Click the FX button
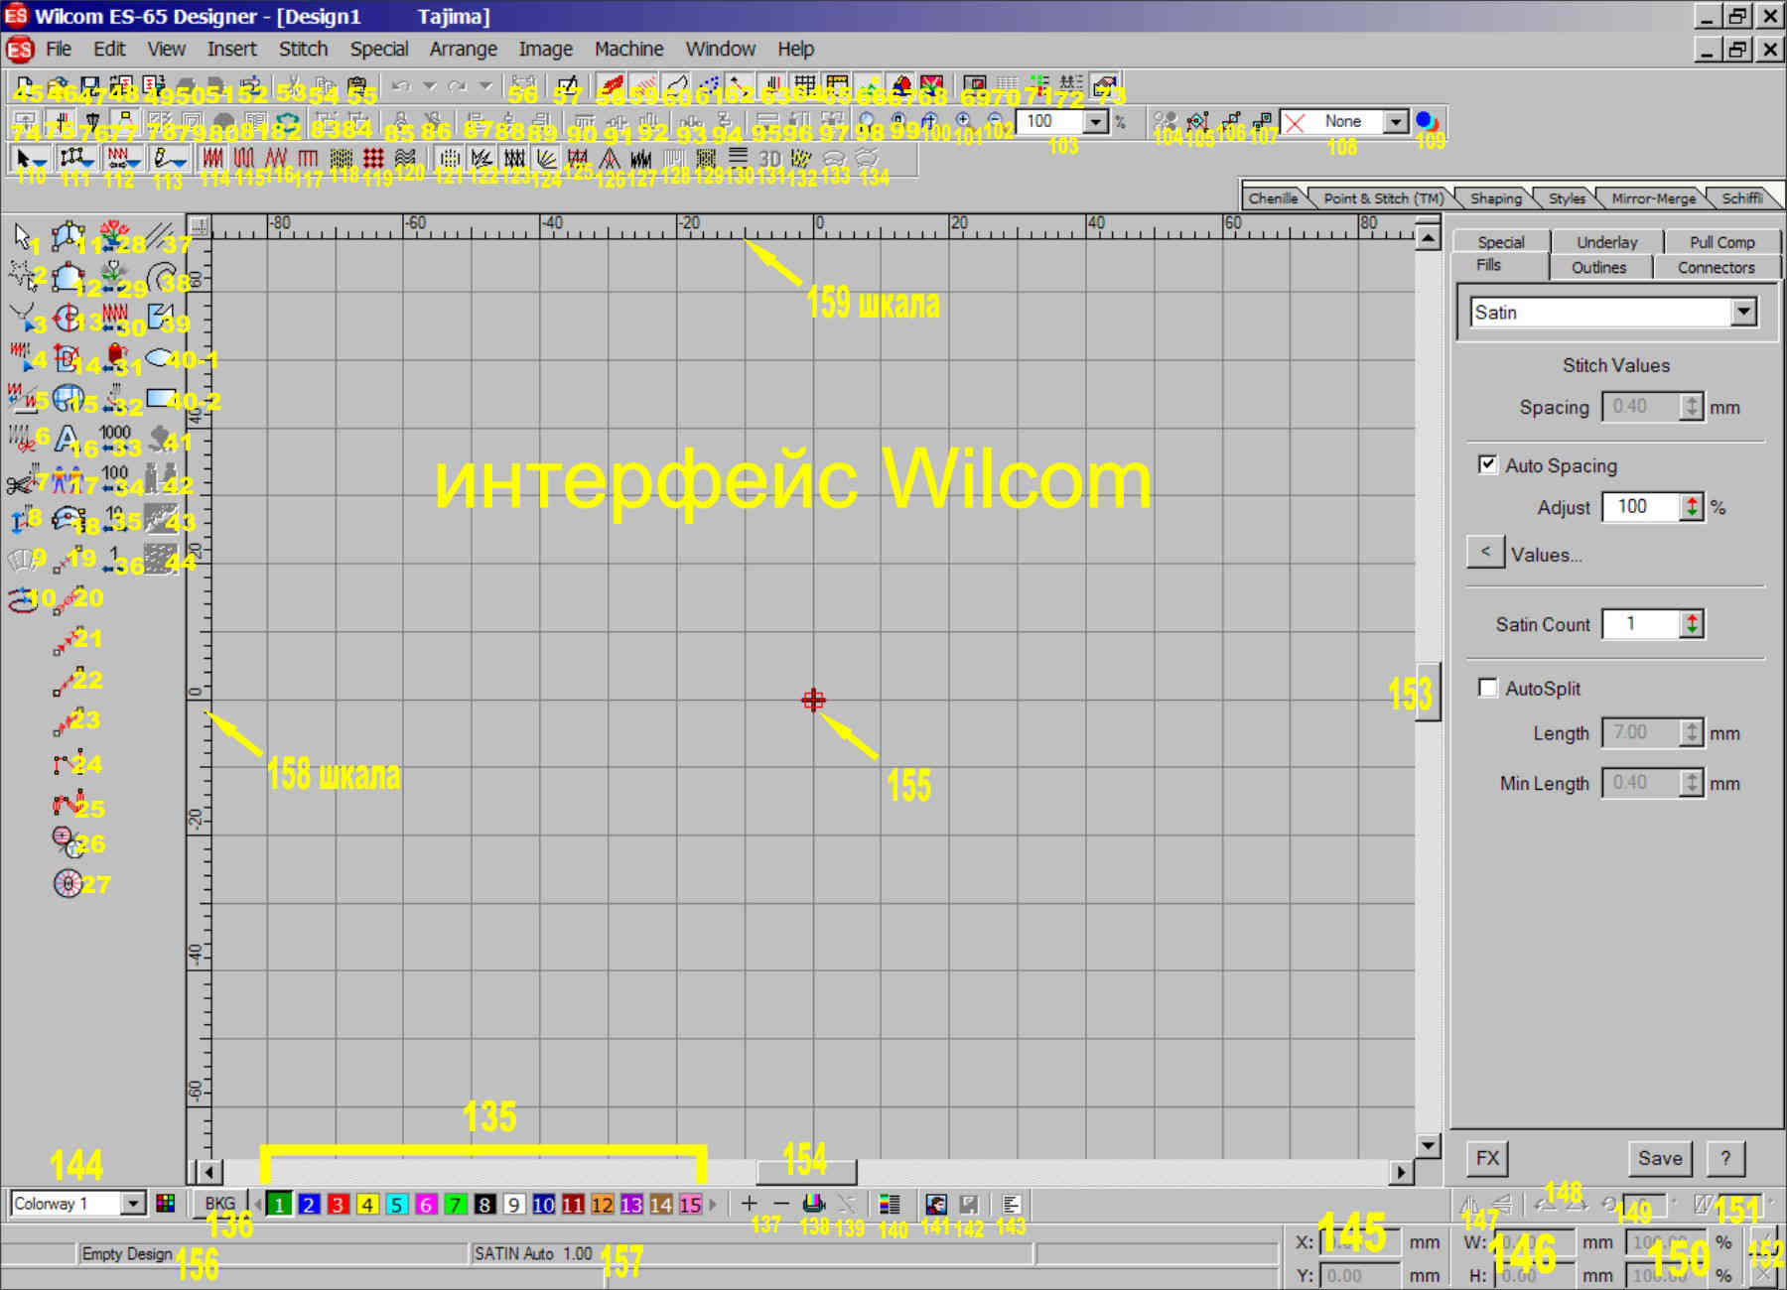Viewport: 1787px width, 1290px height. point(1487,1158)
